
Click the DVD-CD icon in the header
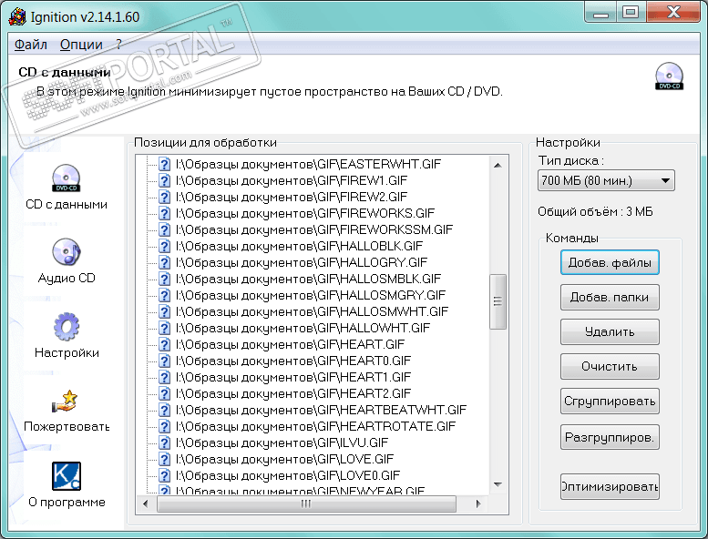669,77
